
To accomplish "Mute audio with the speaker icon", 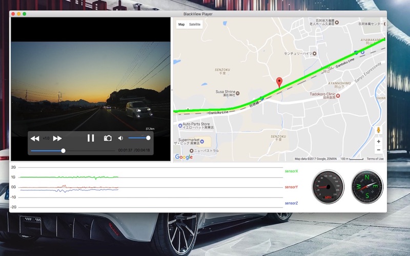I will [120, 138].
